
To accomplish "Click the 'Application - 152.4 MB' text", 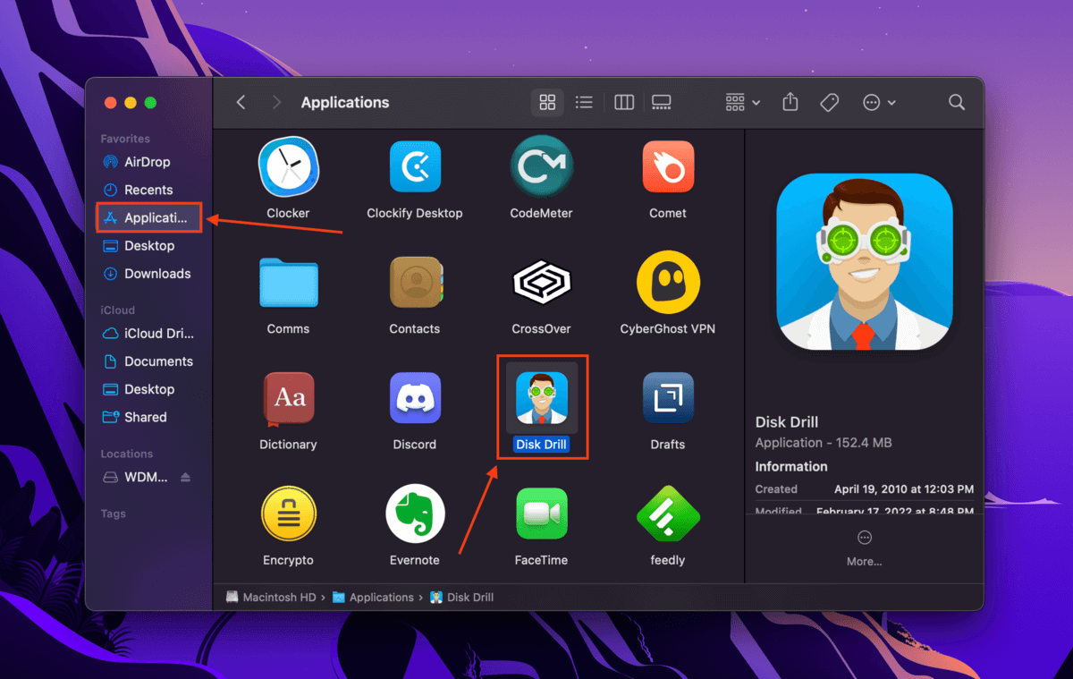I will (824, 443).
